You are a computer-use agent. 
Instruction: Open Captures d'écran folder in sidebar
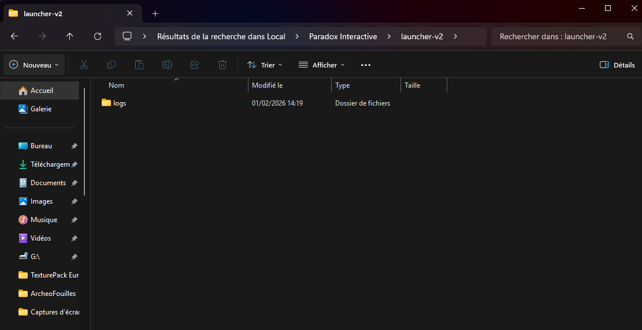tap(40, 312)
